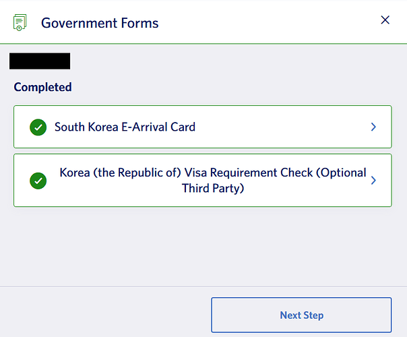Expand South Korea E-Arrival Card using its chevron

point(374,127)
